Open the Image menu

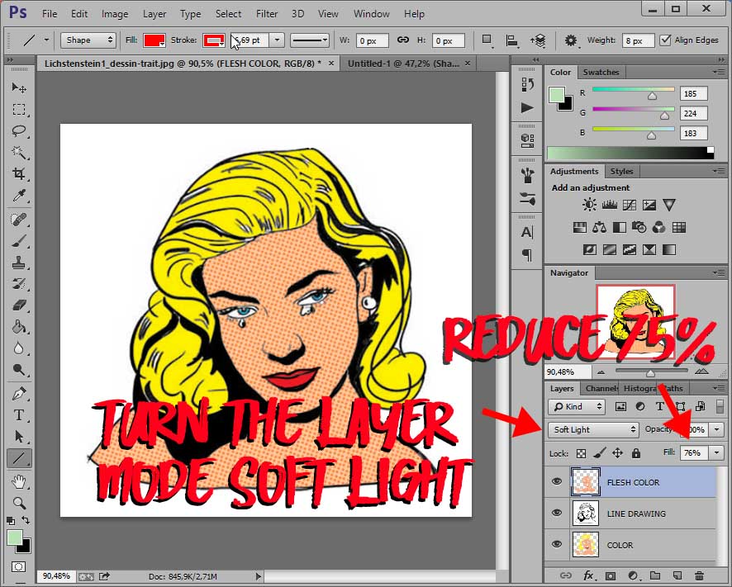tap(115, 14)
